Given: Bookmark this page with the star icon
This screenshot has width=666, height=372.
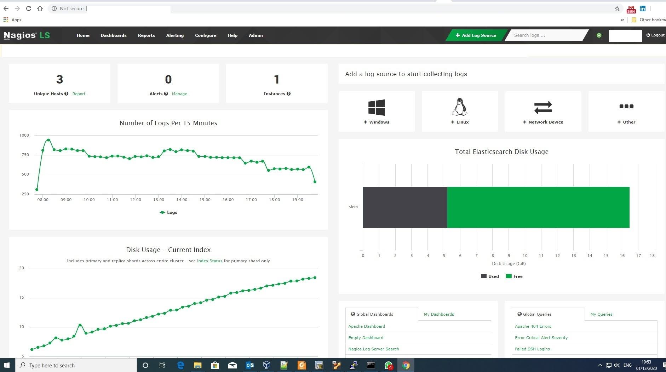Looking at the screenshot, I should click(617, 8).
